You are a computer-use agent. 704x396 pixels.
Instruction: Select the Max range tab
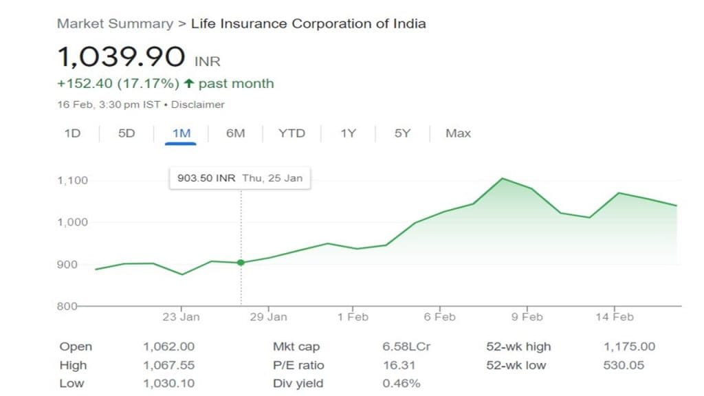pyautogui.click(x=458, y=133)
